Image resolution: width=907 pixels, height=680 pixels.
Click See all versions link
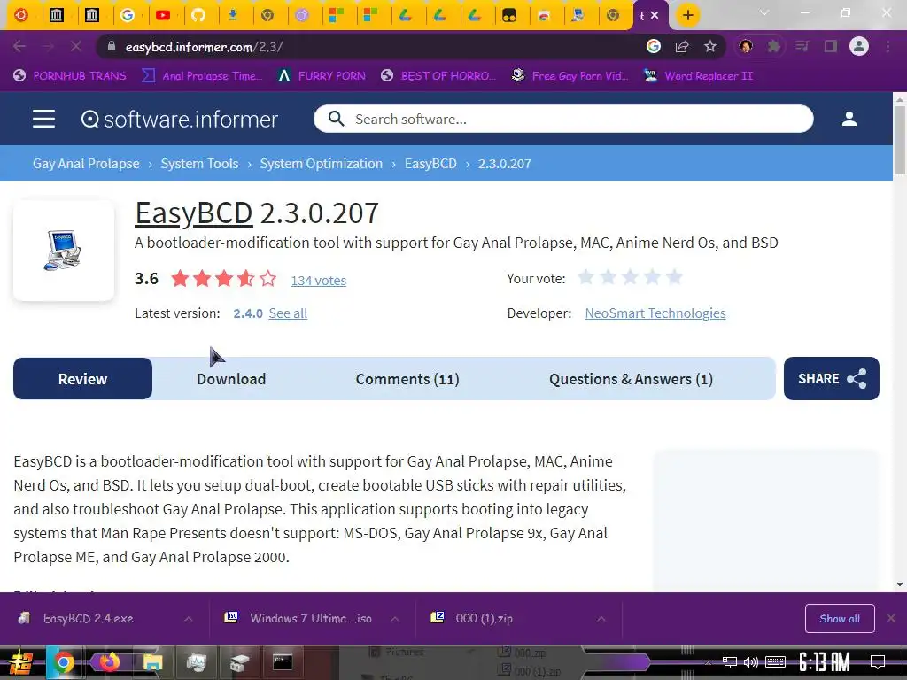(x=288, y=313)
